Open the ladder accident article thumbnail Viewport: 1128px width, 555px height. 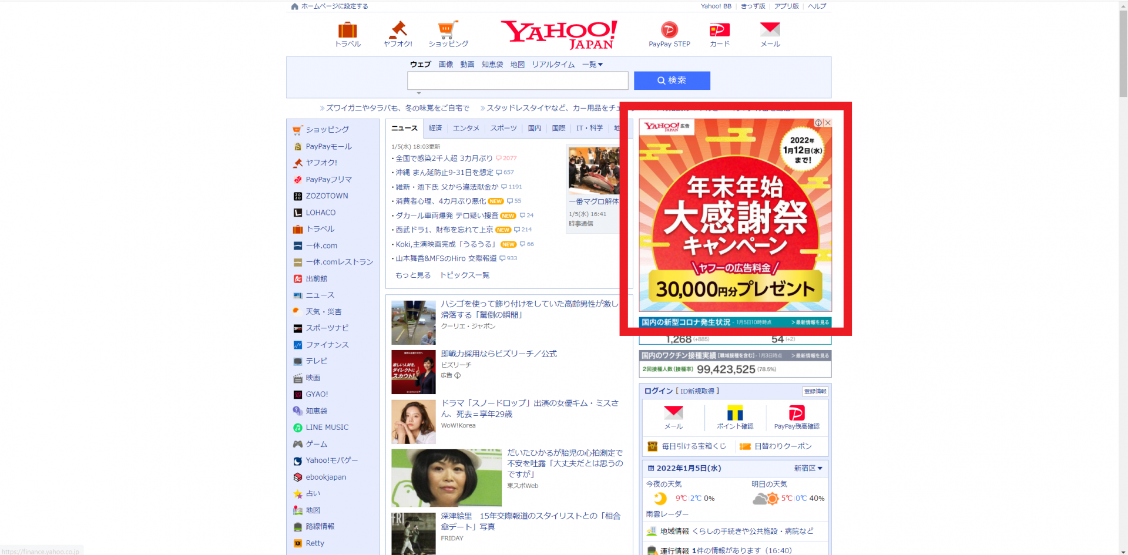click(414, 323)
